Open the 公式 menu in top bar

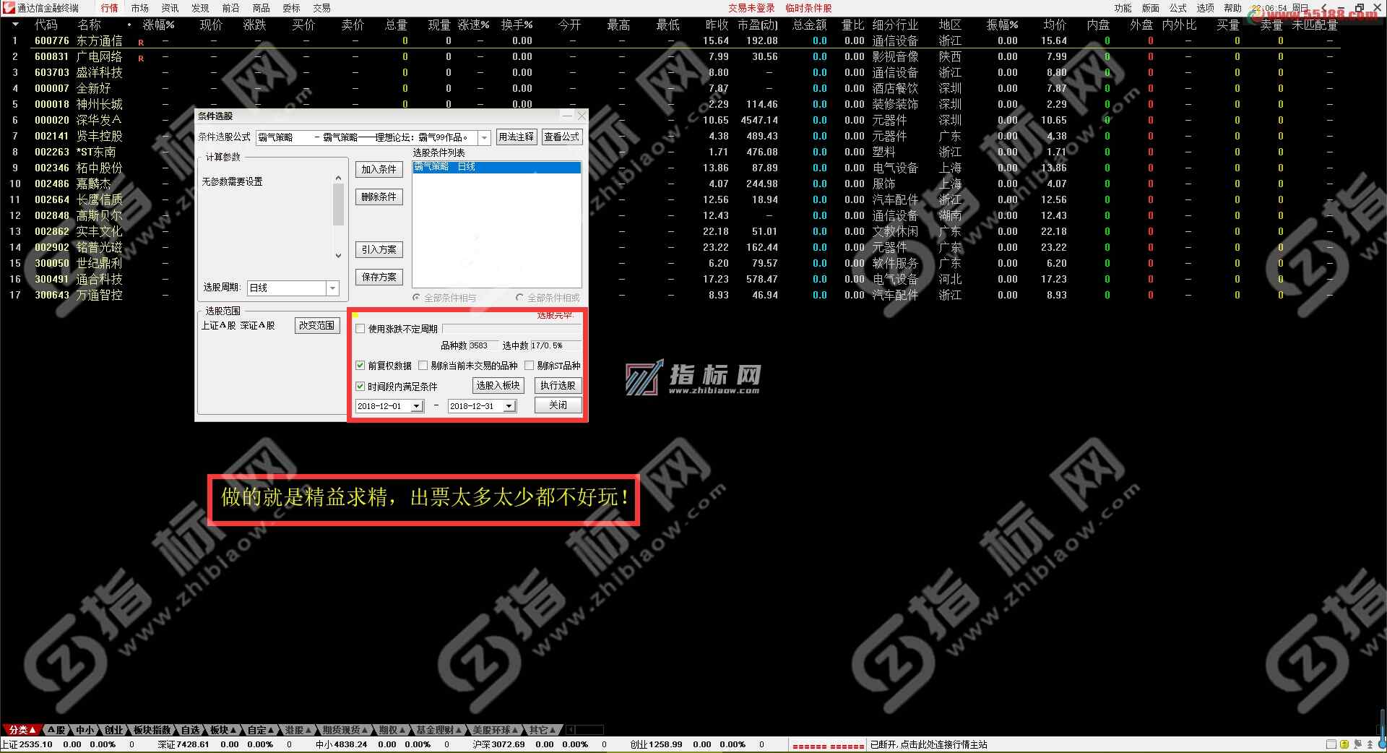1178,8
